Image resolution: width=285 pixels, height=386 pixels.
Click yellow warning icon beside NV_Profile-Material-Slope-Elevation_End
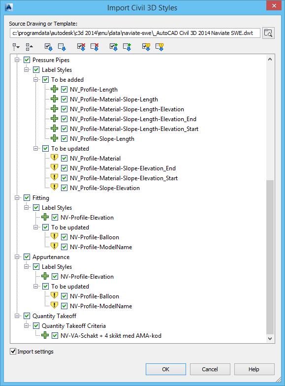pos(54,167)
